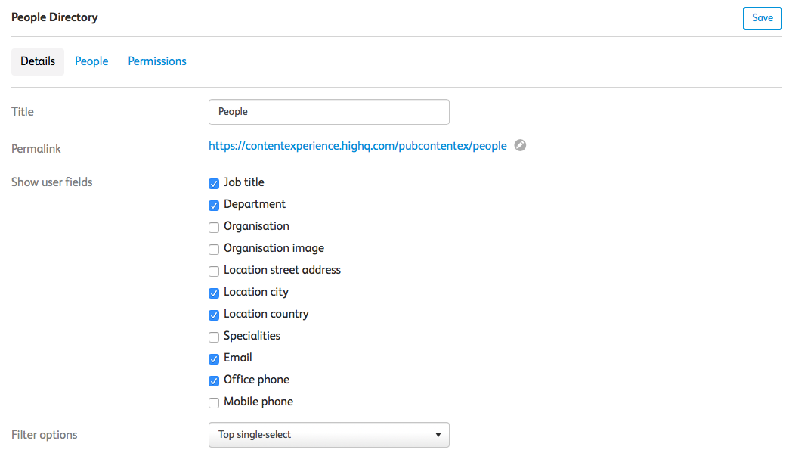Check the Specialities checkbox
786x453 pixels.
click(214, 337)
